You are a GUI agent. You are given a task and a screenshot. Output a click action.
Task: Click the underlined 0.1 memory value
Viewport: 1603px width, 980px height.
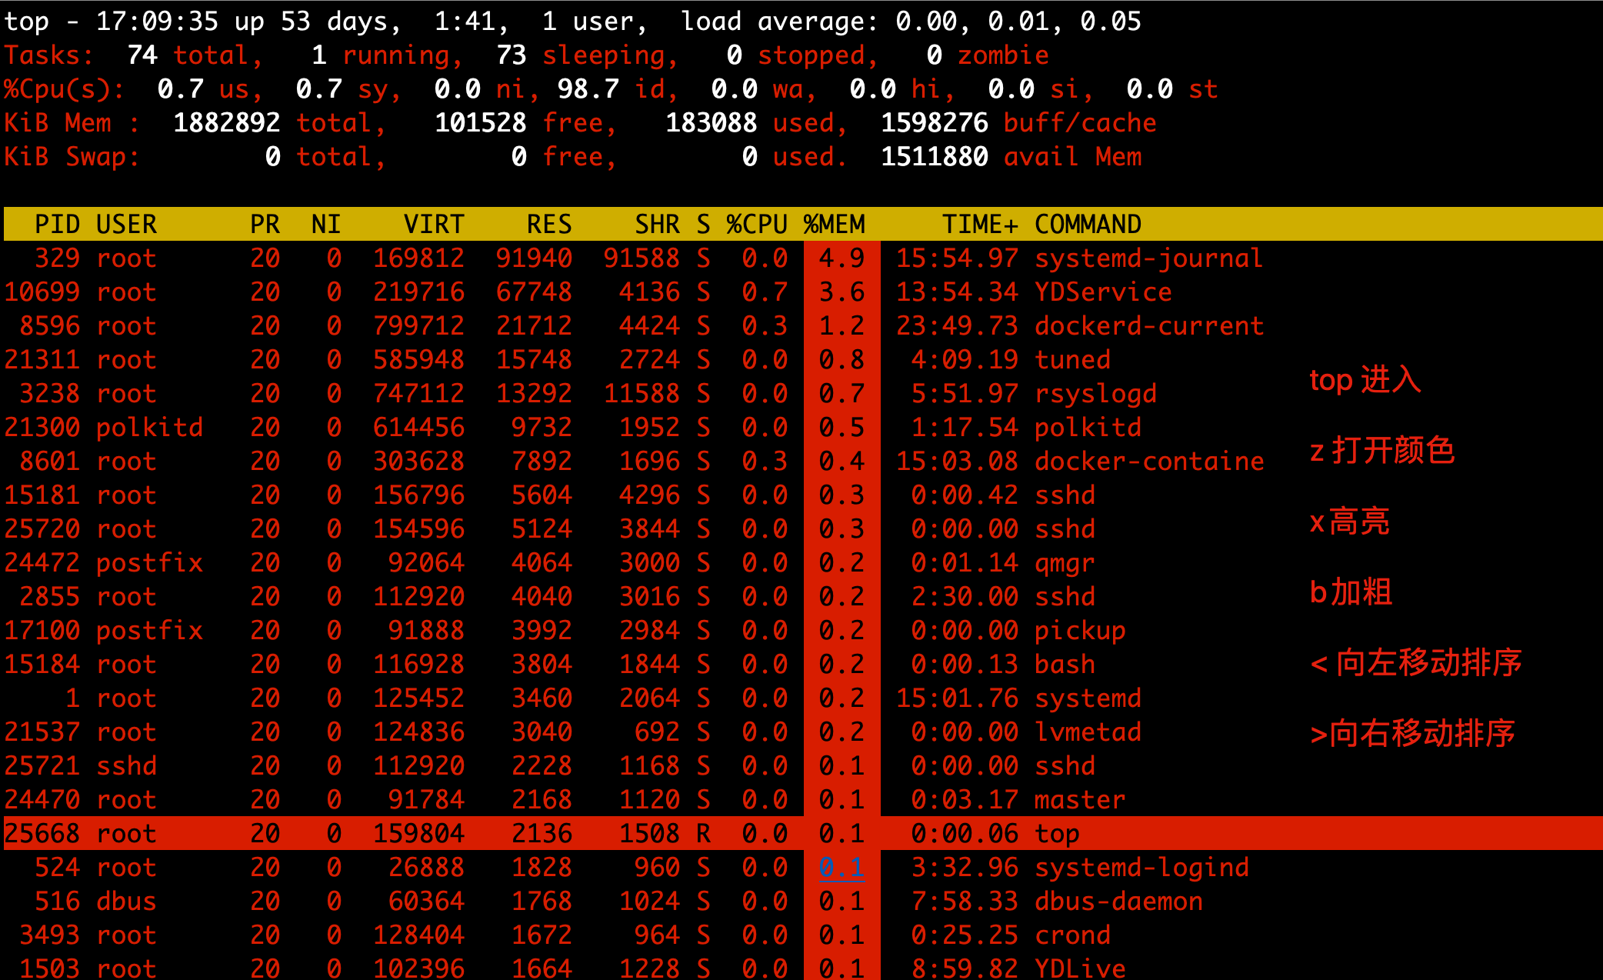coord(841,868)
